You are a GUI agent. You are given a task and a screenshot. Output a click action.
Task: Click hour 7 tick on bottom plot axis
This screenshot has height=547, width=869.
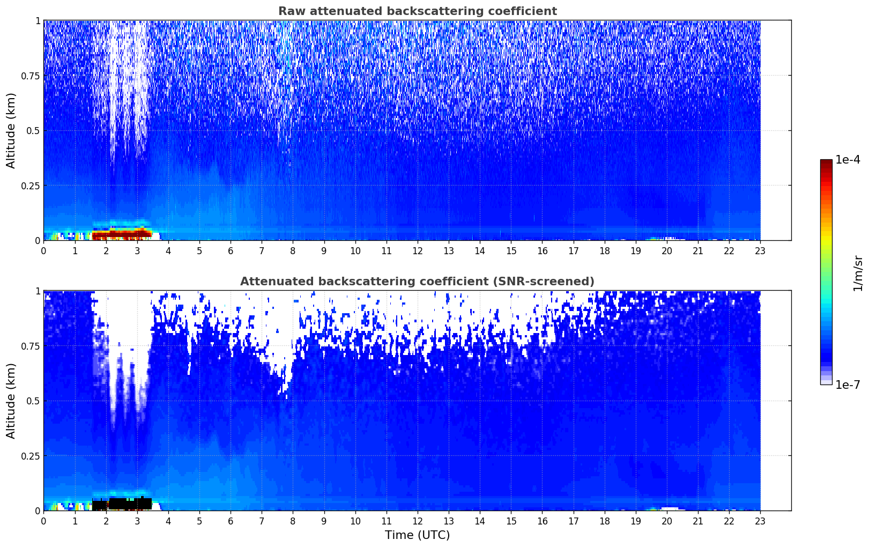262,521
